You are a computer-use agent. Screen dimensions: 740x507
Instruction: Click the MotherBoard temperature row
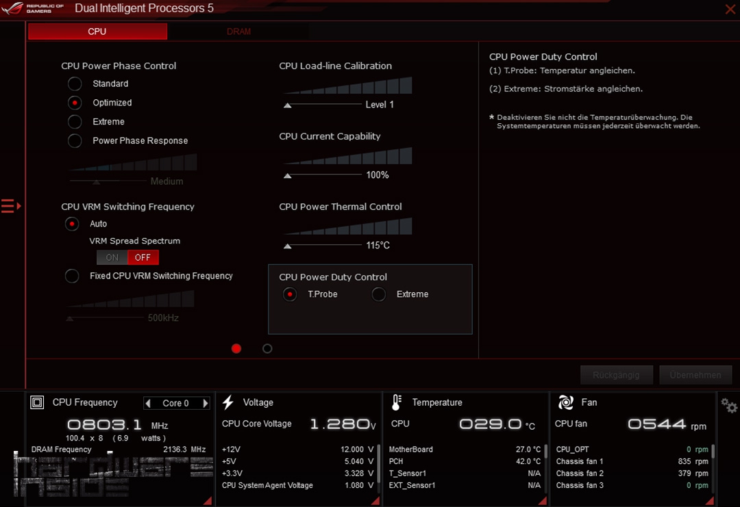[465, 450]
